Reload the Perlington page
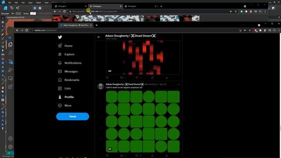The image size is (281, 158). click(65, 11)
